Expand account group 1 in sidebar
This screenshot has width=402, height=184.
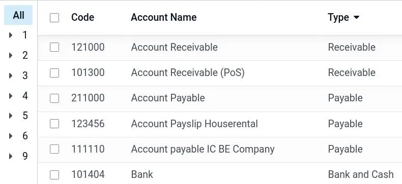tap(11, 35)
